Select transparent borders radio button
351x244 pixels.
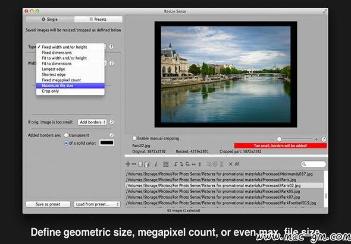coord(66,135)
